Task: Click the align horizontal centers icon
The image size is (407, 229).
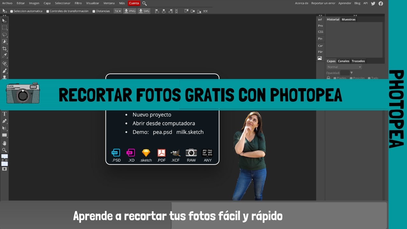Action: coord(164,11)
